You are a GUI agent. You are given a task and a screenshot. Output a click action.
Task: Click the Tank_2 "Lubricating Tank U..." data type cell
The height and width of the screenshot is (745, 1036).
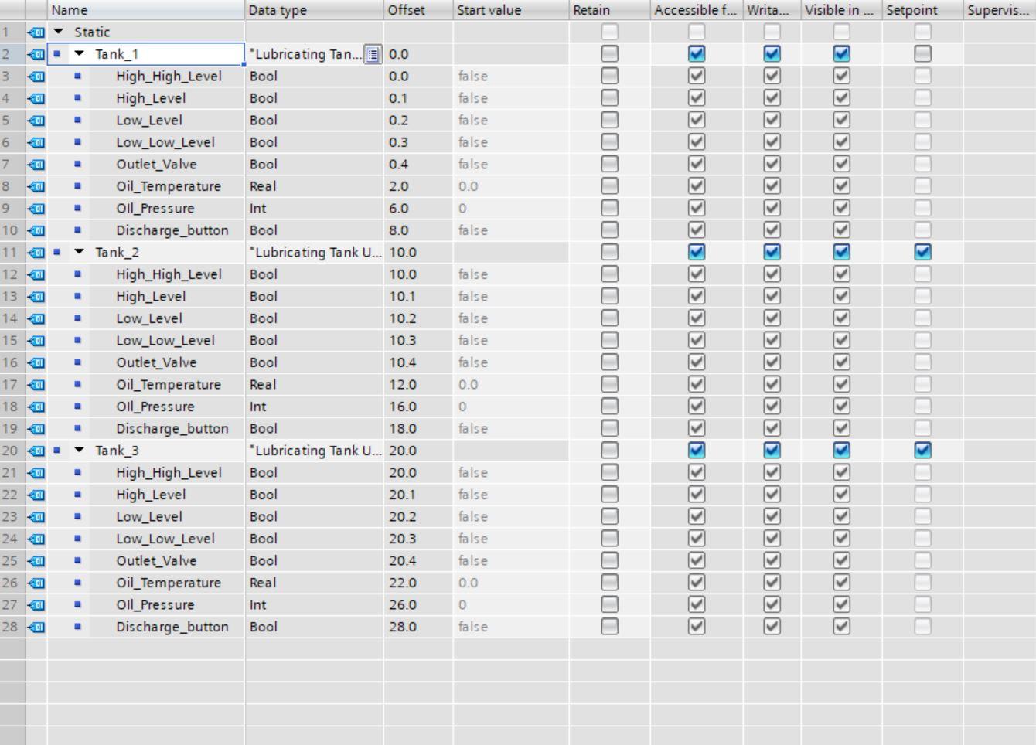pos(315,253)
